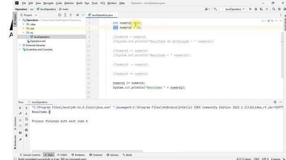Open editor tab options three dots

pos(281,15)
